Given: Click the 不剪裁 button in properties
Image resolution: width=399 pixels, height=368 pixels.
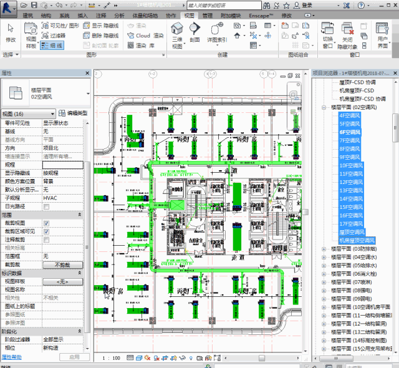Looking at the screenshot, I should pyautogui.click(x=62, y=264).
